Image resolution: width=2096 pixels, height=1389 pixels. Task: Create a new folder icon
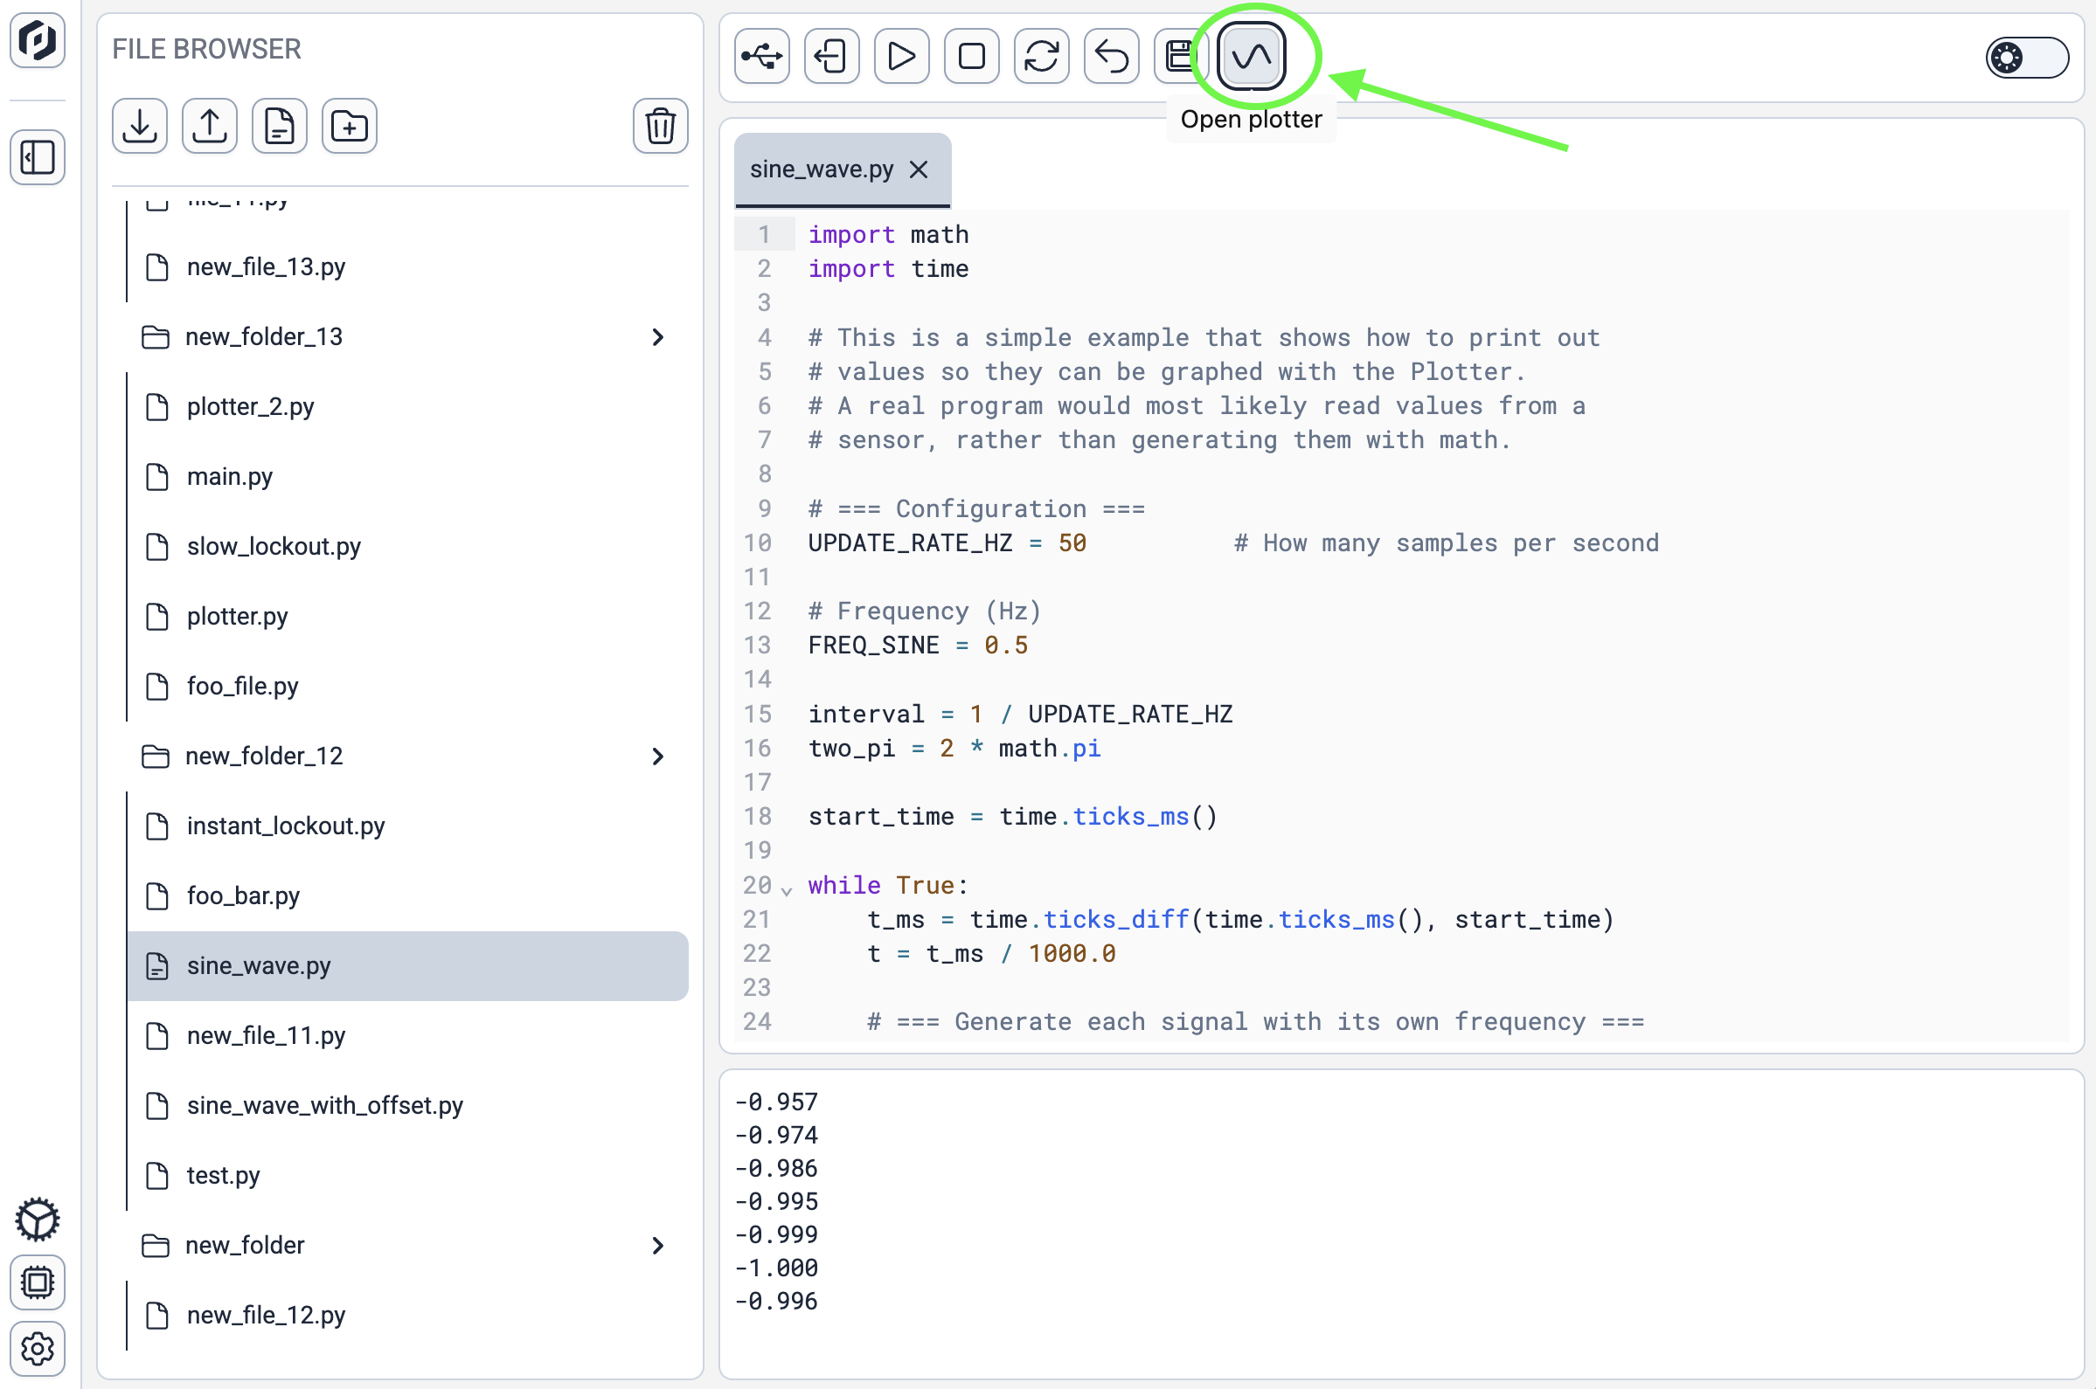349,126
